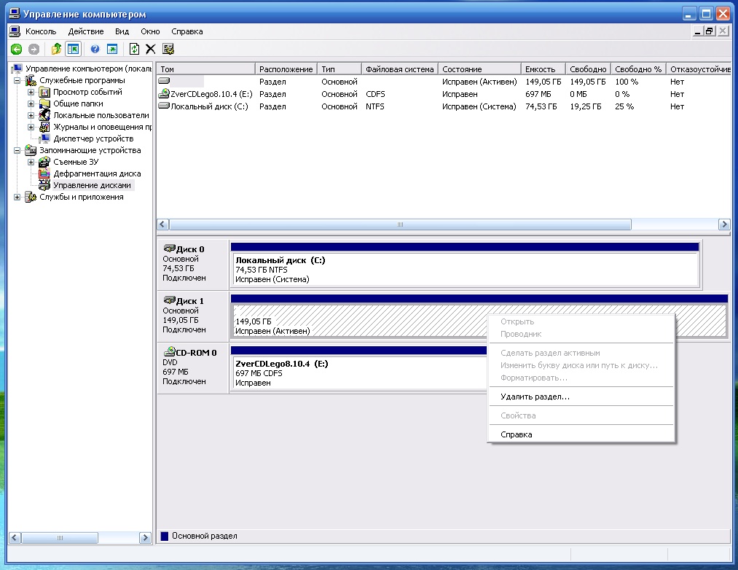Click the Refresh icon with green arrows
Viewport: 738px width, 570px height.
point(134,49)
